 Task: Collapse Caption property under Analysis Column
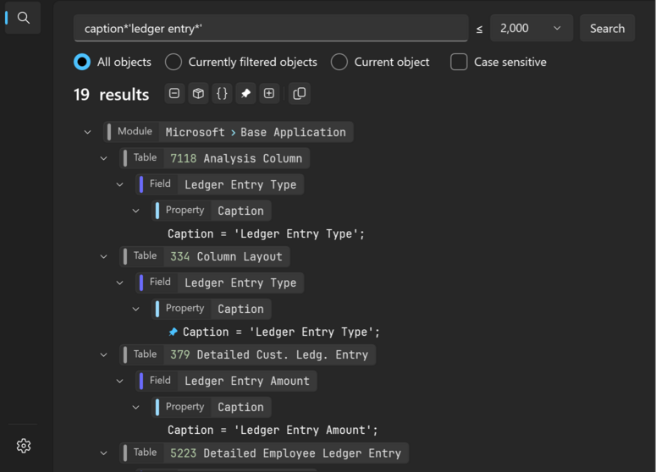[135, 211]
